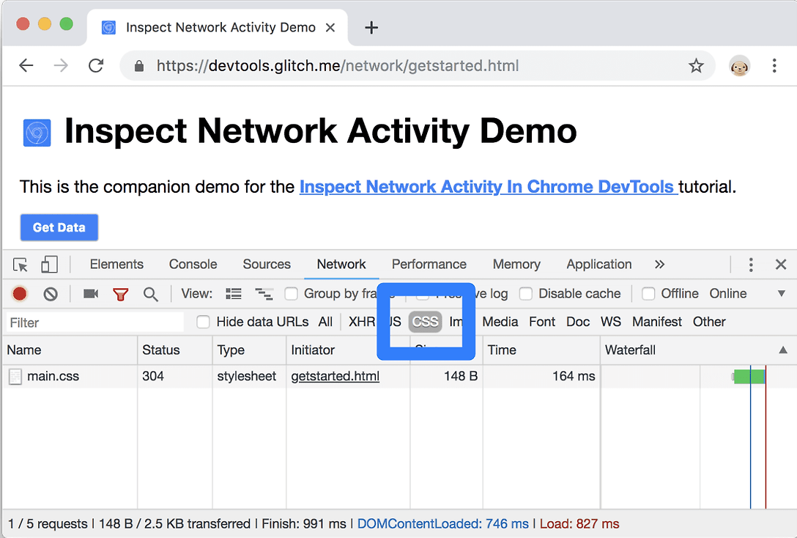Filter requests by XHR
The width and height of the screenshot is (797, 538).
361,322
